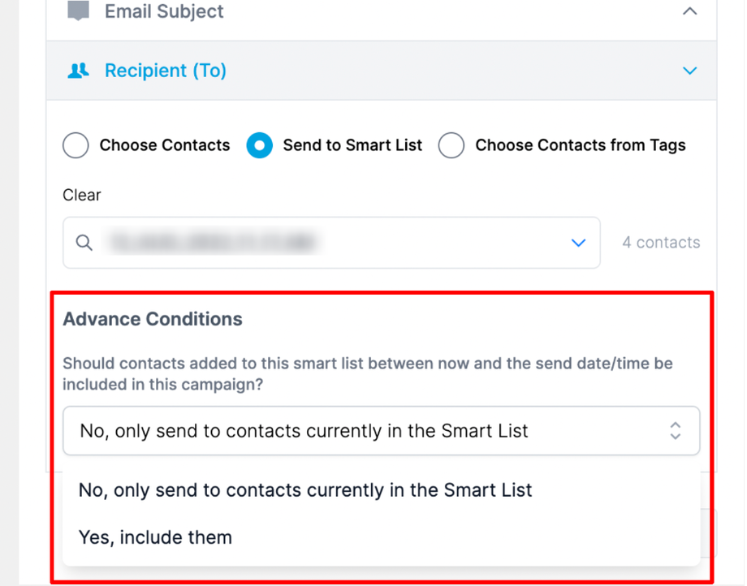Collapse the Email Subject section chevron
747x586 pixels.
tap(689, 11)
